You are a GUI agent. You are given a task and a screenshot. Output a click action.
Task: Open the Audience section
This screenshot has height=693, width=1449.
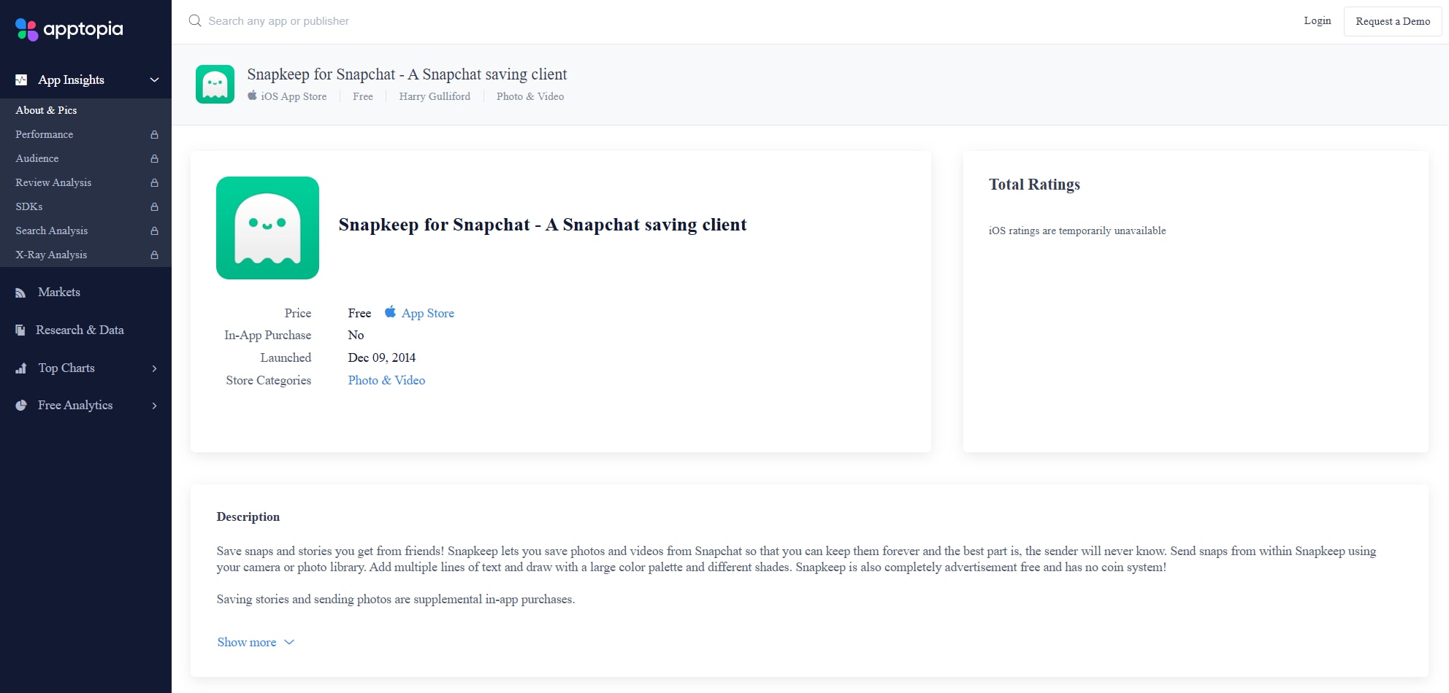pyautogui.click(x=37, y=158)
